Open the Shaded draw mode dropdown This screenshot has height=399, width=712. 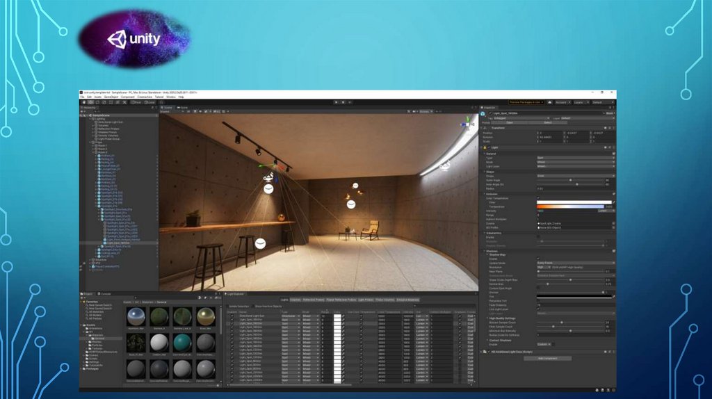click(x=172, y=111)
